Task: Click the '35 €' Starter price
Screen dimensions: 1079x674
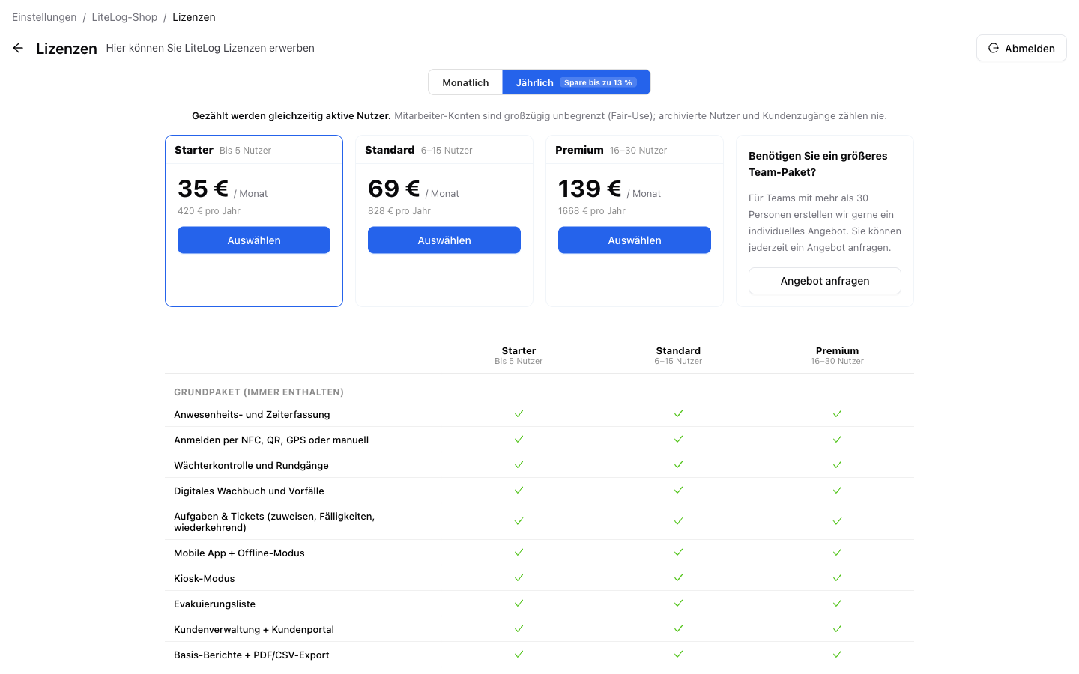Action: (x=203, y=189)
